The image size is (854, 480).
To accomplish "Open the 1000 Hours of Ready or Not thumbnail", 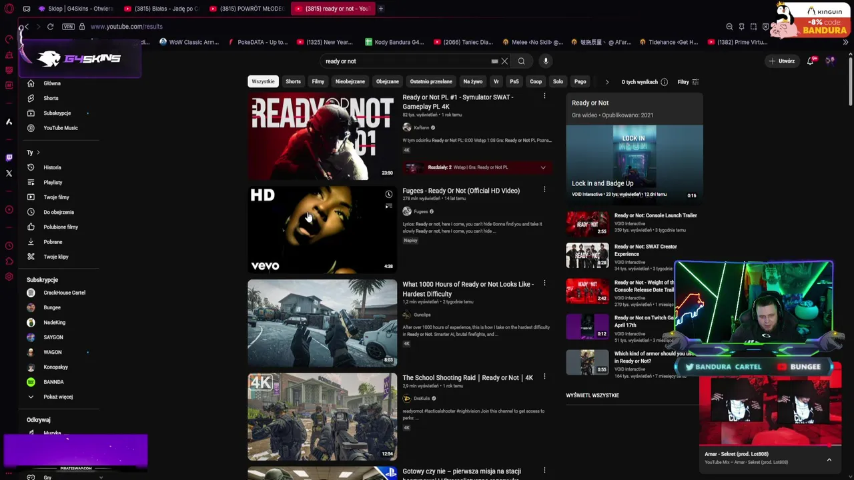I will [x=322, y=323].
